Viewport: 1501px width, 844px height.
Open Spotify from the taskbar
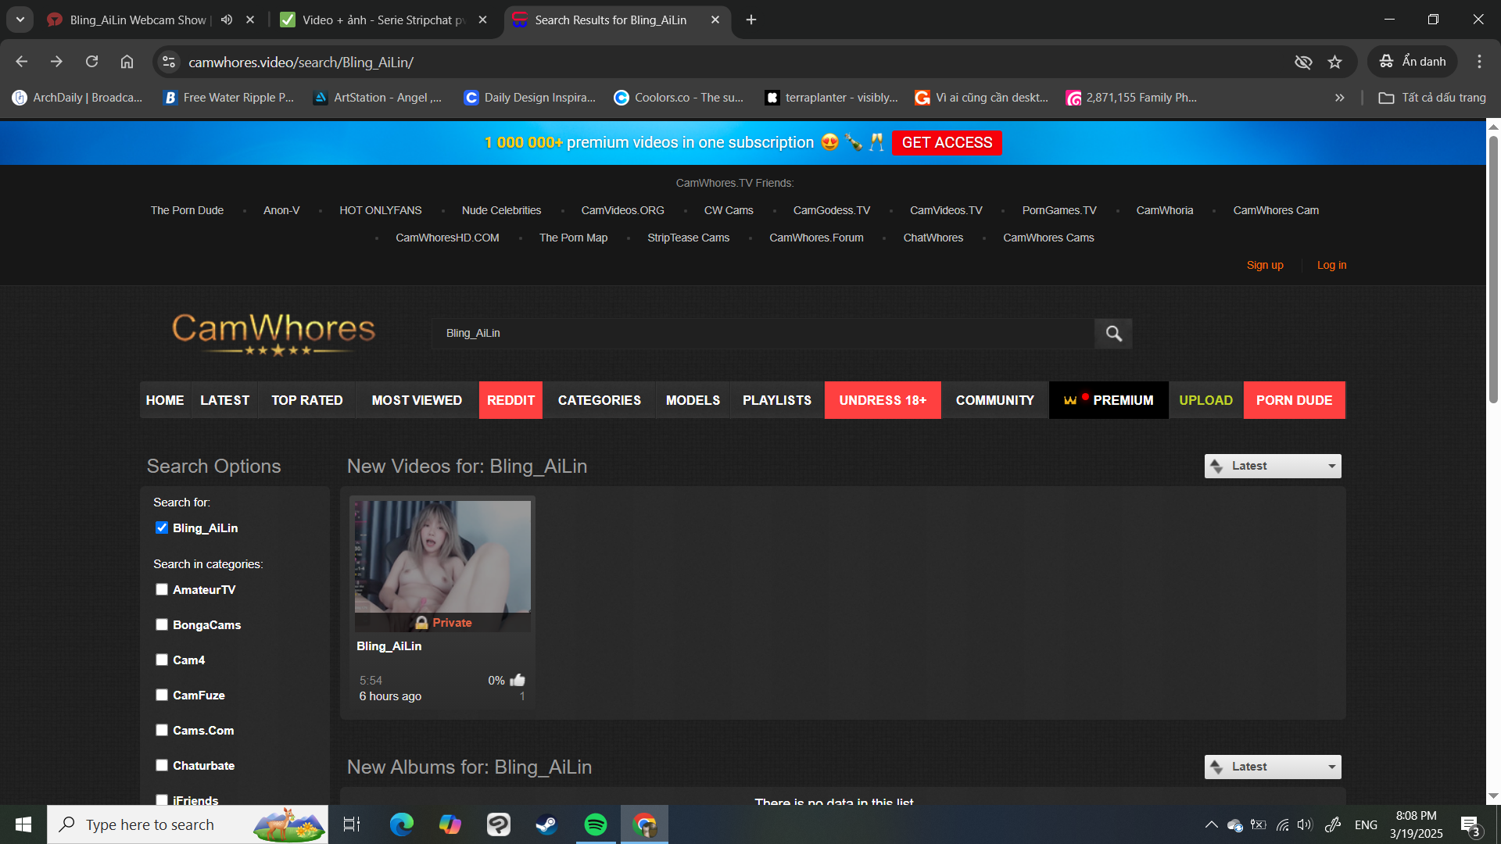click(x=596, y=824)
